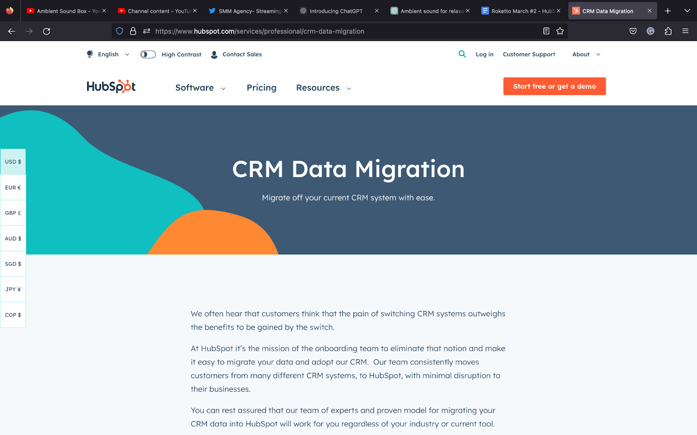Click the Firefox logo icon
This screenshot has height=435, width=697.
(x=10, y=11)
